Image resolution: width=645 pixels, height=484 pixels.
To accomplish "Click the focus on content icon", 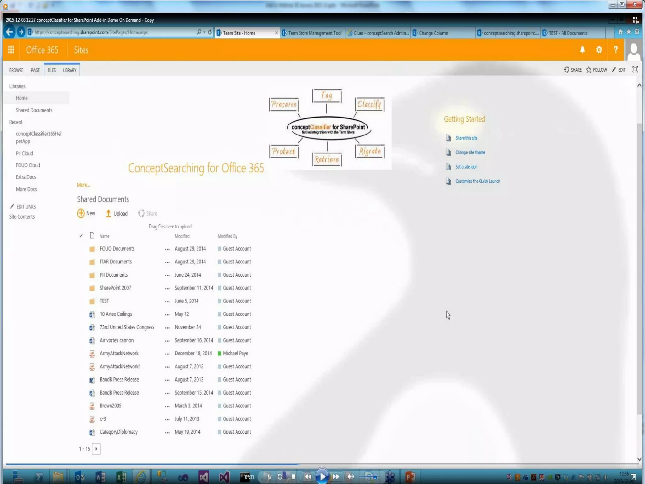I will (x=635, y=70).
